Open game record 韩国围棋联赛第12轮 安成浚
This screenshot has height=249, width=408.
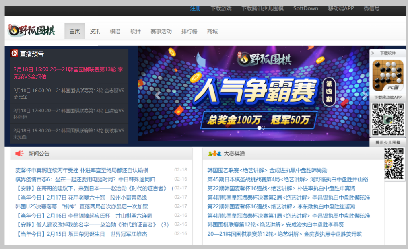tap(276, 225)
